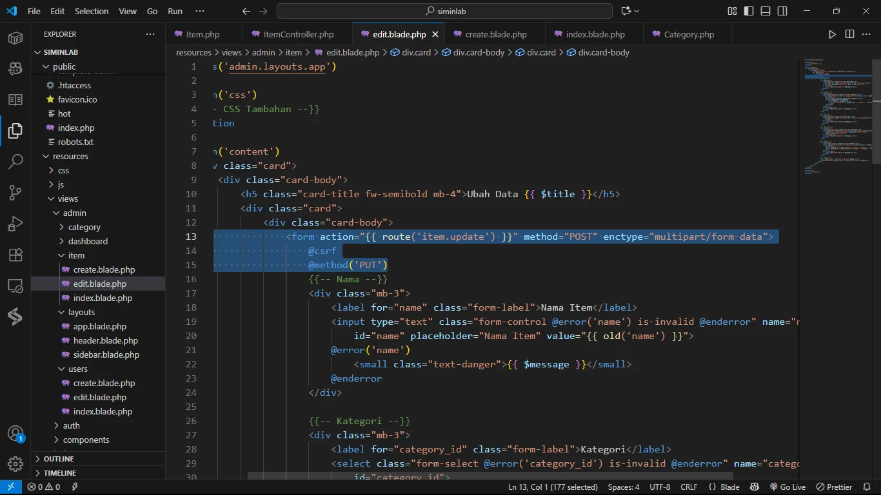Open the Search view in activity bar
The height and width of the screenshot is (495, 881).
[x=15, y=161]
